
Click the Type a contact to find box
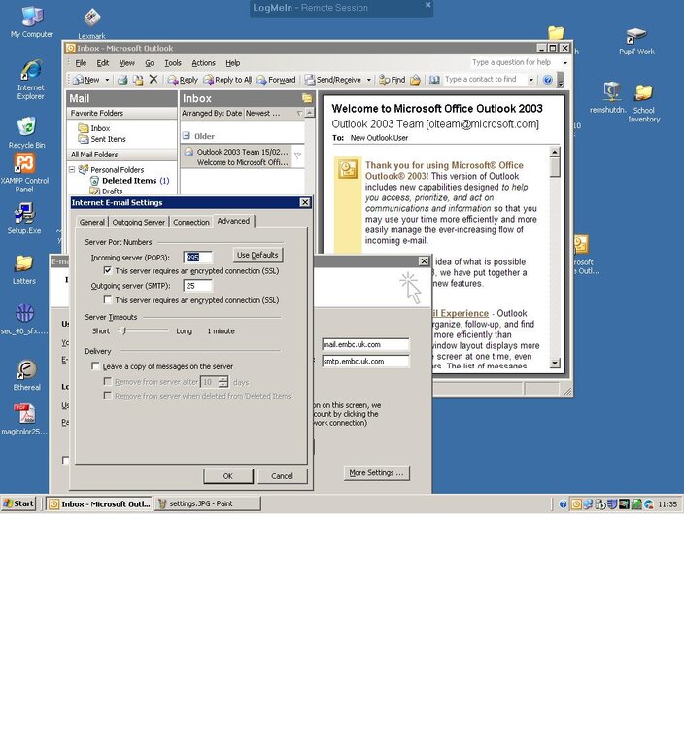(x=484, y=80)
